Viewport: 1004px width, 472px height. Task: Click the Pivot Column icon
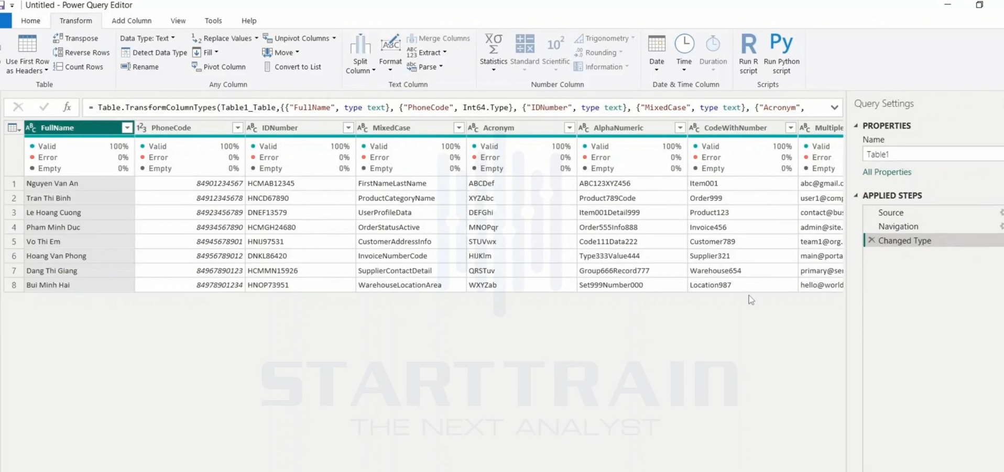coord(196,66)
